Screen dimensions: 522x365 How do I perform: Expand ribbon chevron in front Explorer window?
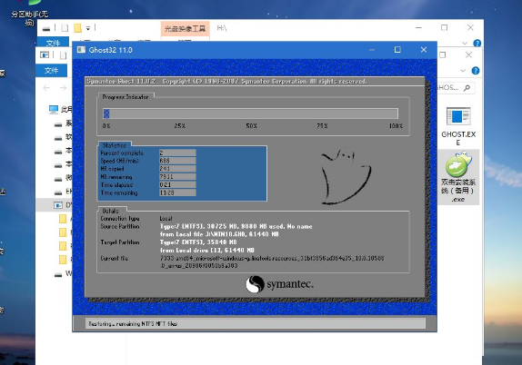[463, 71]
